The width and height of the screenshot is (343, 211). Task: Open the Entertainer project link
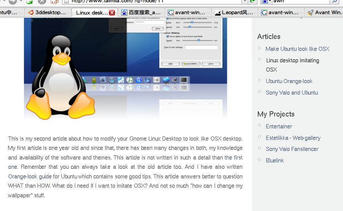279,126
